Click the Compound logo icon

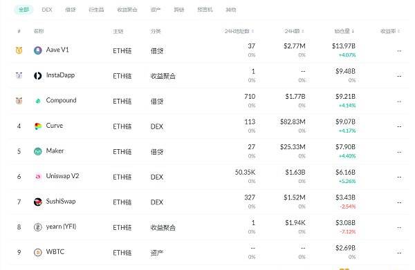click(38, 101)
